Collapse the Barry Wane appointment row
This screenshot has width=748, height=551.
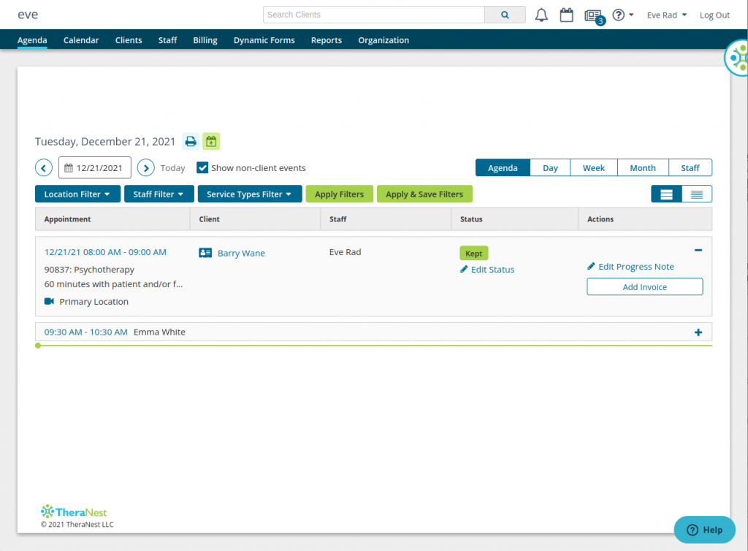[698, 250]
